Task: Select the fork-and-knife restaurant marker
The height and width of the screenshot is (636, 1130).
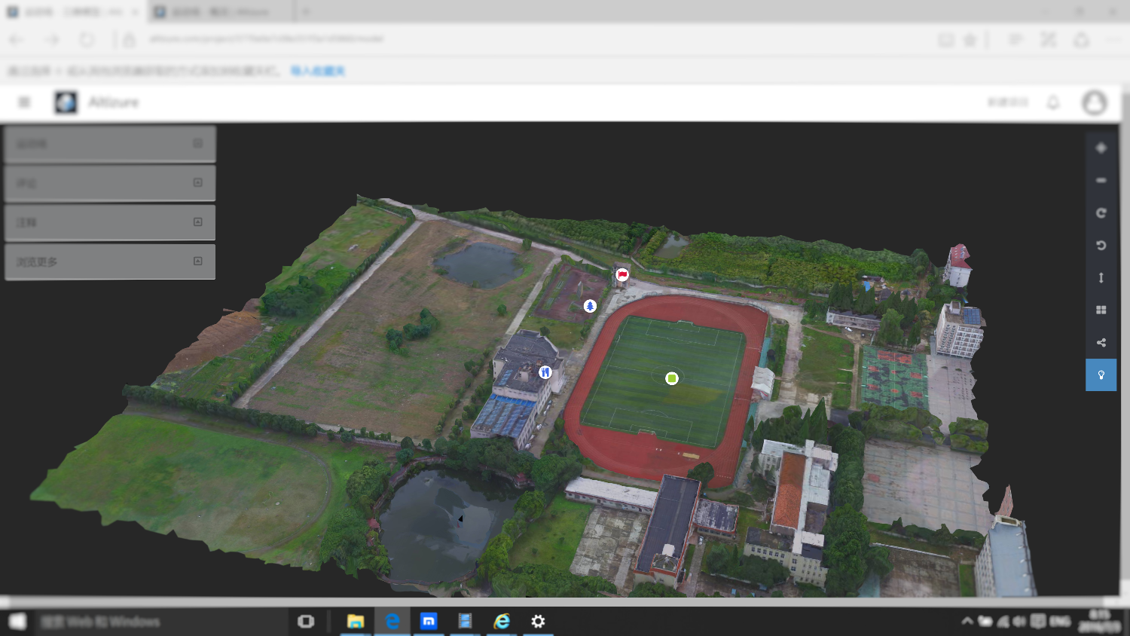Action: click(545, 372)
